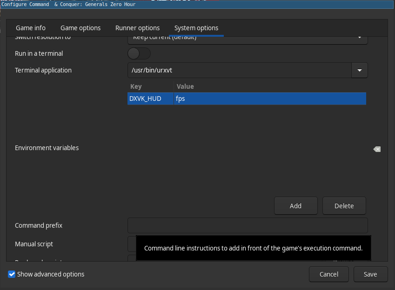Viewport: 395px width, 290px height.
Task: Go to the Runner options tab
Action: tap(137, 28)
